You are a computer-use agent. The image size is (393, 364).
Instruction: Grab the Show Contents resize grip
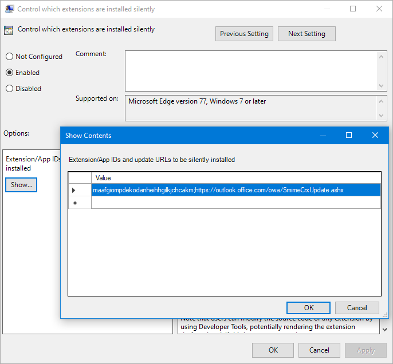click(x=385, y=315)
